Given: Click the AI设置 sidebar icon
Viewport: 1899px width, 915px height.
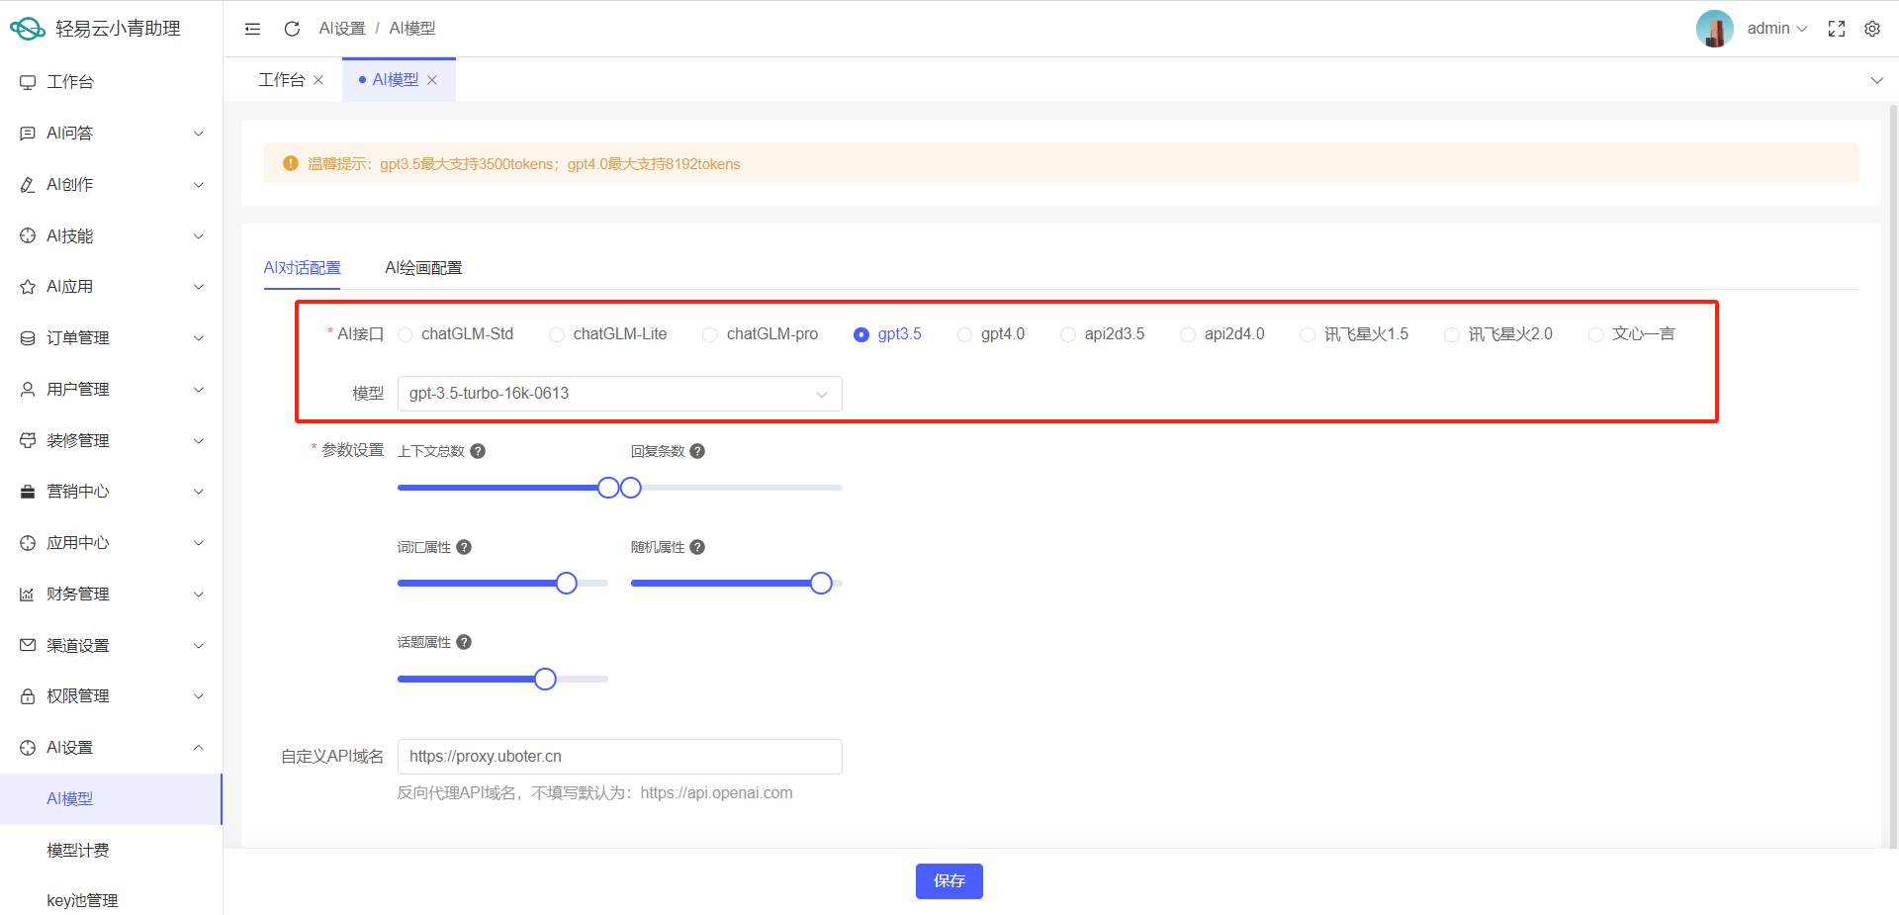Looking at the screenshot, I should pyautogui.click(x=28, y=748).
